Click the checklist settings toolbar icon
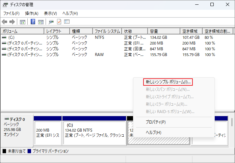 point(67,22)
